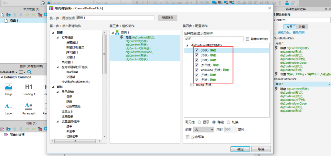Choose the 关闭窗口 action
Screen dimensions: 331x156
click(x=67, y=62)
